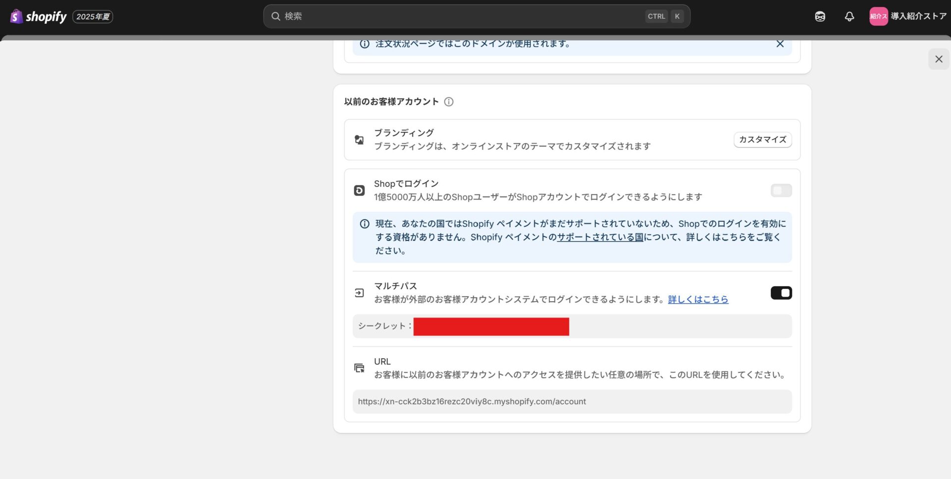Click the URL heading text
The height and width of the screenshot is (479, 951).
382,362
